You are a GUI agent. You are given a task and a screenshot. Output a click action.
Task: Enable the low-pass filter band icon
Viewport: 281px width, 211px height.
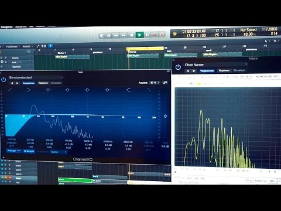coord(149,90)
